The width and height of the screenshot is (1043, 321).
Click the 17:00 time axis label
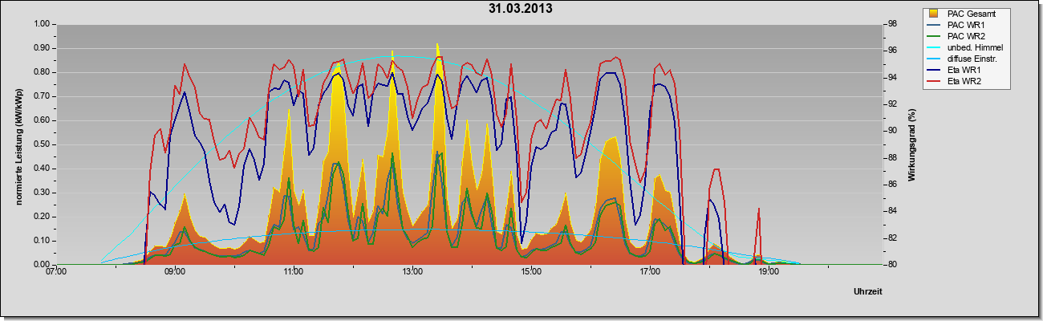click(x=650, y=272)
